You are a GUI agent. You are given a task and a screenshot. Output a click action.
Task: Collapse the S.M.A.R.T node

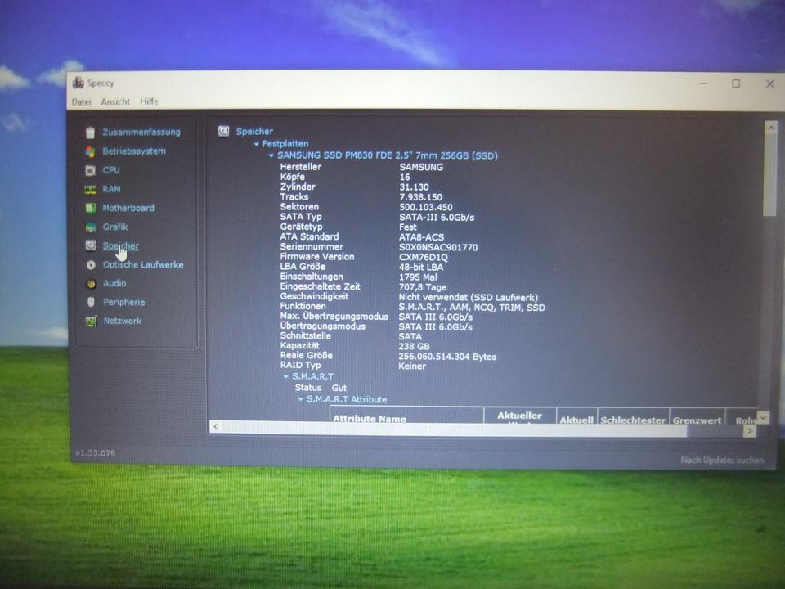coord(286,376)
